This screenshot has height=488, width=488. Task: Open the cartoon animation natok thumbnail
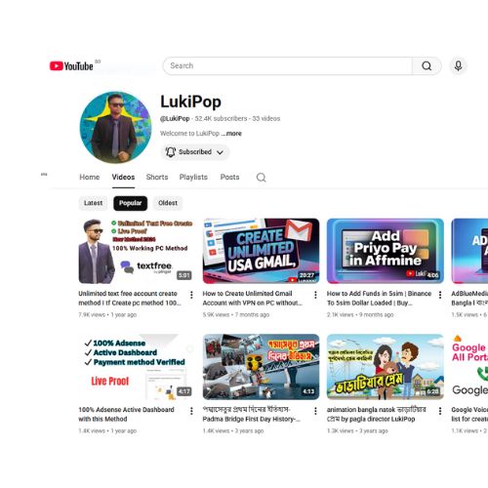coord(386,367)
